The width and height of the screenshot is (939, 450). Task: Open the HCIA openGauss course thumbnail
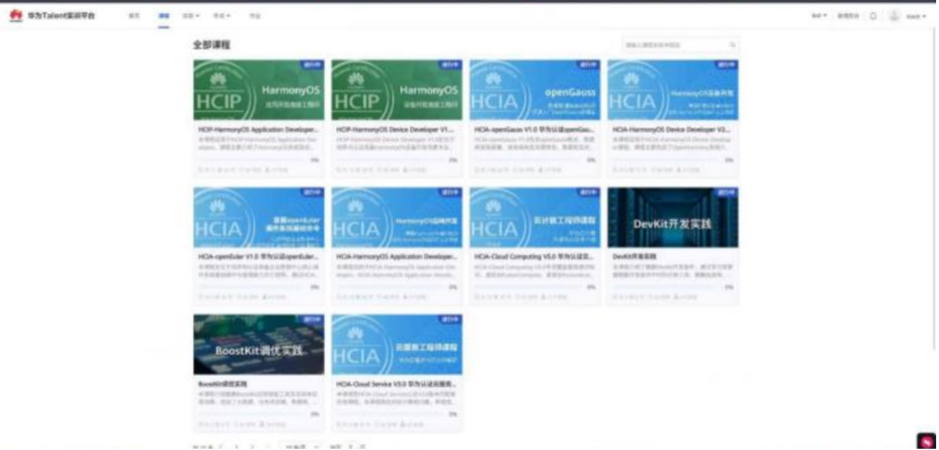pyautogui.click(x=535, y=90)
